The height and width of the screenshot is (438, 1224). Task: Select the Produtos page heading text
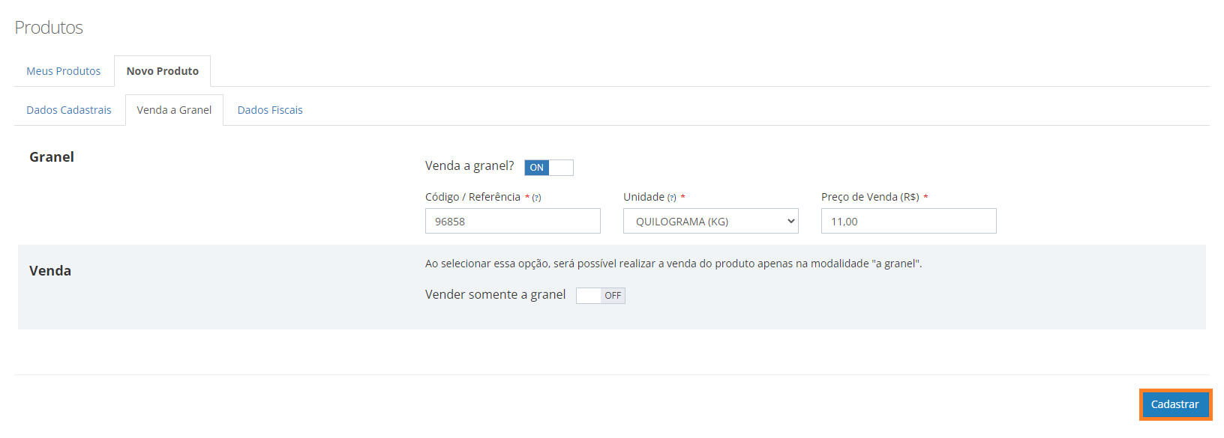[x=49, y=28]
